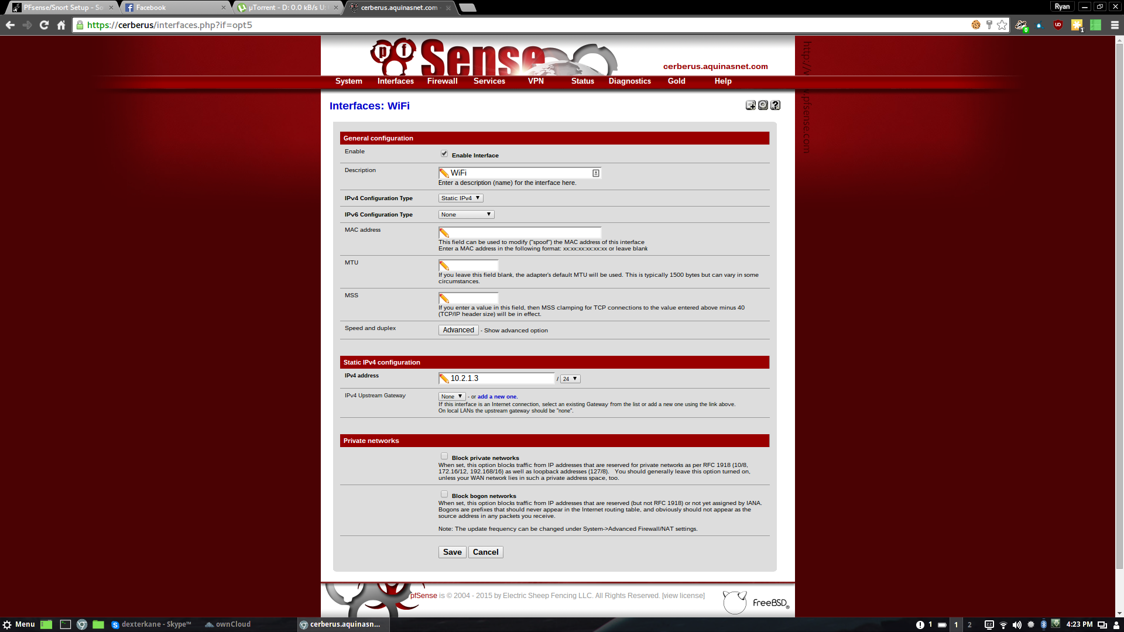Open the IPv4 Configuration Type dropdown

tap(461, 198)
